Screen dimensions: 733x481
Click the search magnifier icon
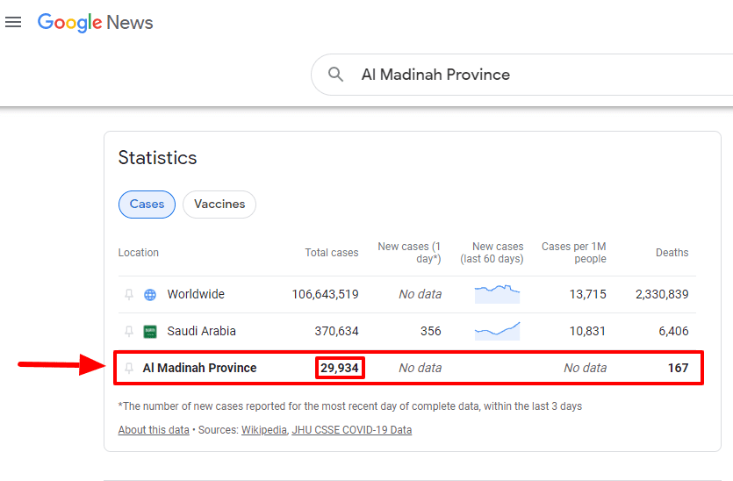point(335,75)
